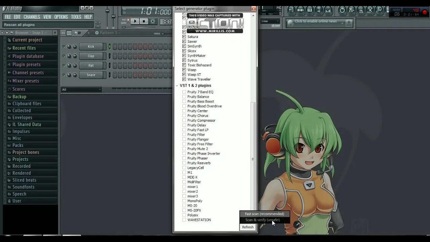This screenshot has width=430, height=242.
Task: Click the Browser collapse structure icon
Action: point(7,33)
